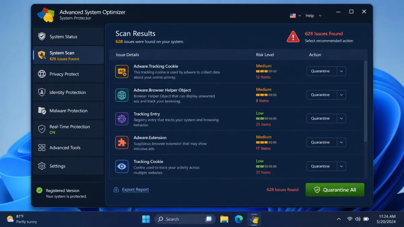Select the System Scan section
Viewport: 404px width, 227px height.
click(x=68, y=55)
